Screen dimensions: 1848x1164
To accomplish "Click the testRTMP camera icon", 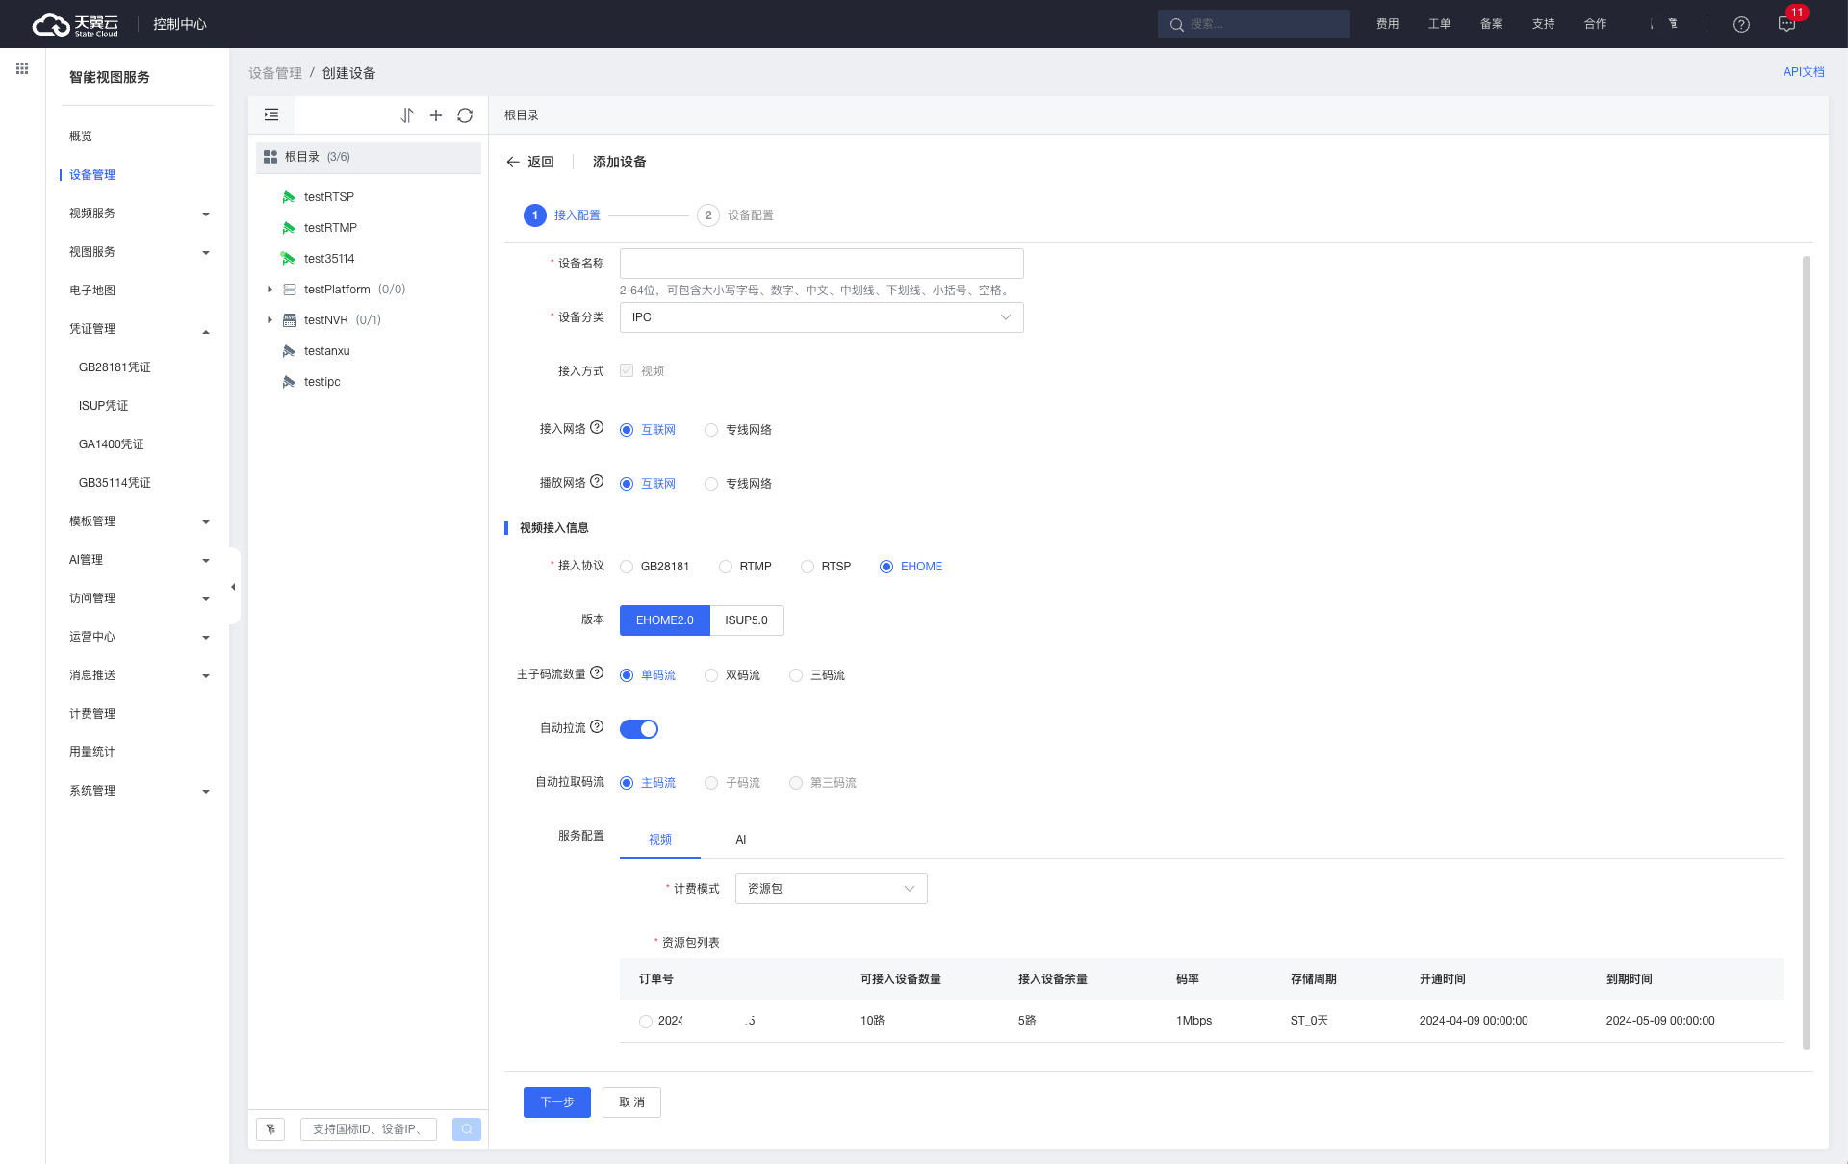I will (289, 228).
